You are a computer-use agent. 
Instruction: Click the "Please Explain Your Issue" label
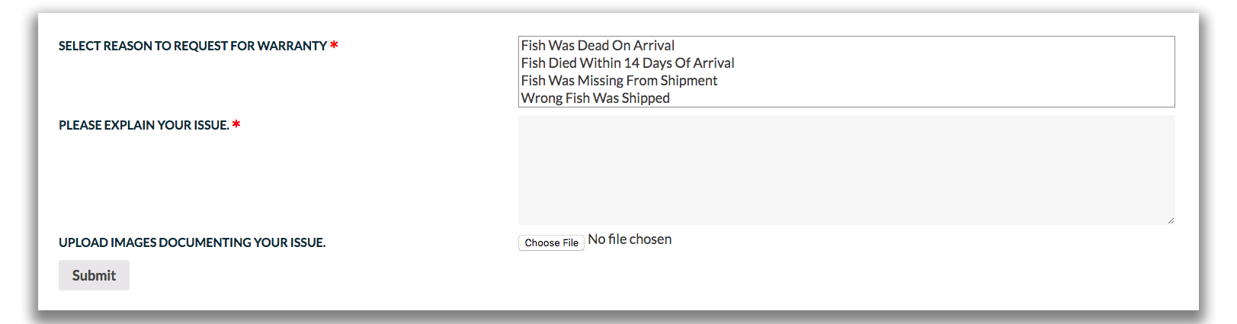(143, 125)
